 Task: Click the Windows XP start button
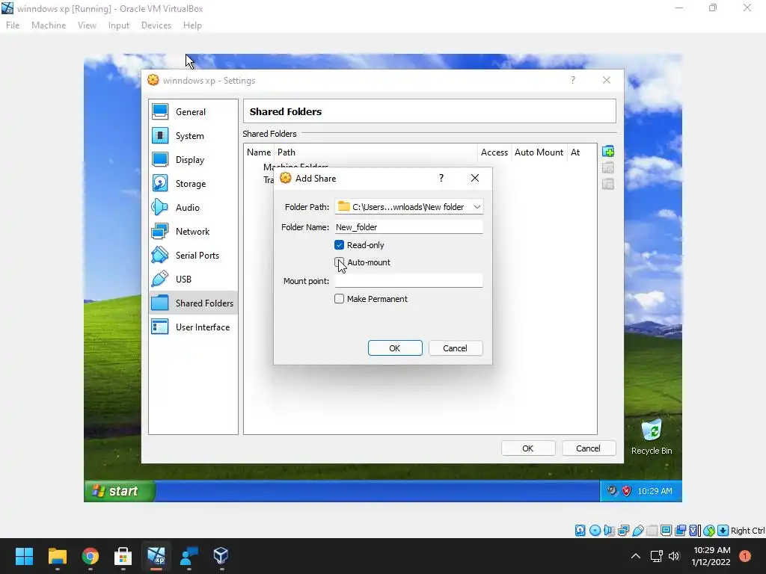[120, 491]
